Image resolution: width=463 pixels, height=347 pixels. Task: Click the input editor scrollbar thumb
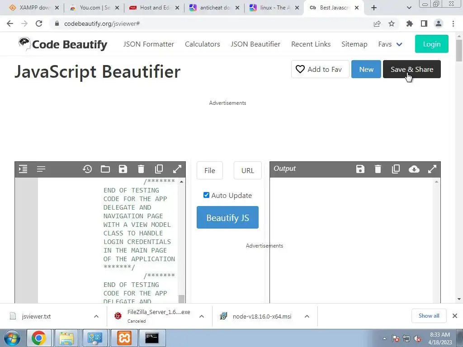tap(182, 299)
